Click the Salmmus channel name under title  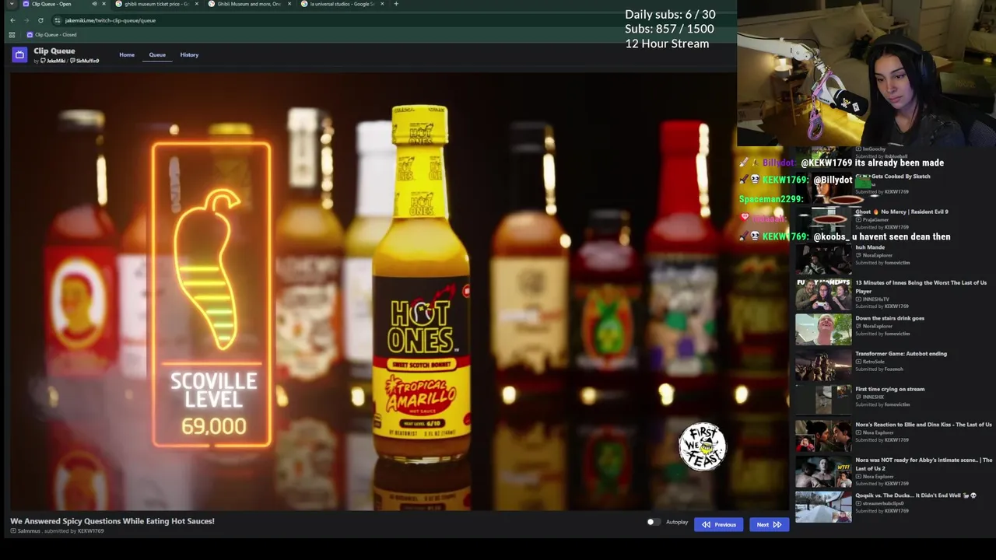[29, 531]
